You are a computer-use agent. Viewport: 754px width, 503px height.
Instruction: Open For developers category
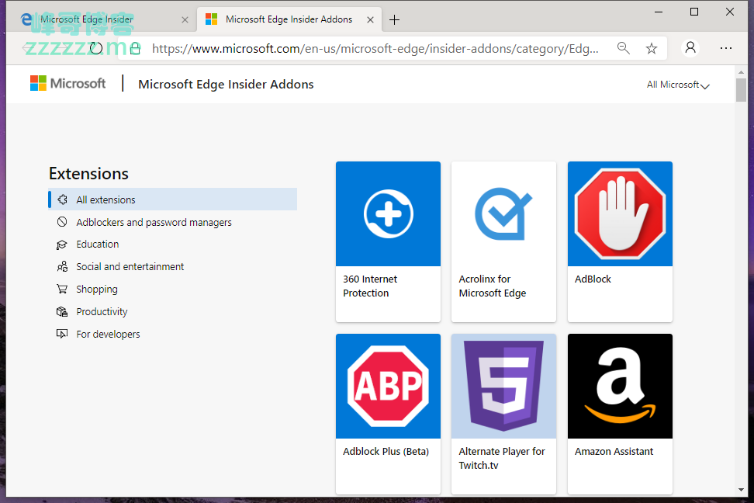pyautogui.click(x=108, y=334)
